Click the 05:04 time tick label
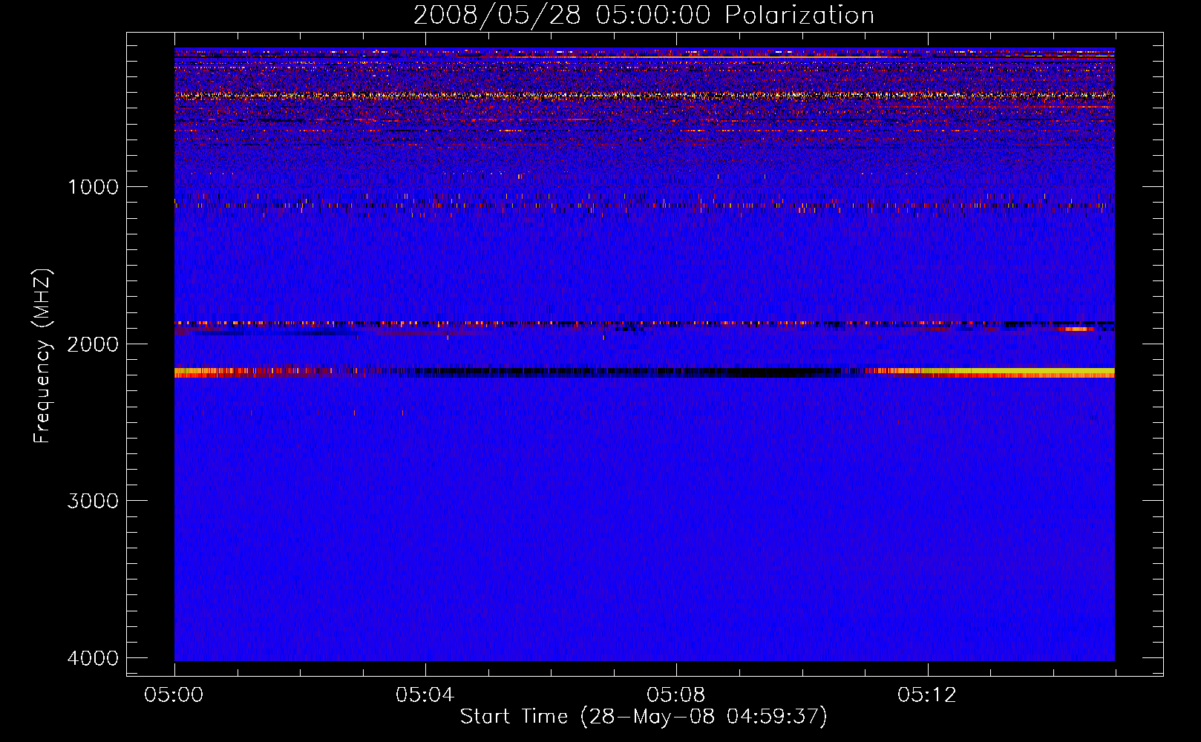This screenshot has height=742, width=1201. (425, 695)
